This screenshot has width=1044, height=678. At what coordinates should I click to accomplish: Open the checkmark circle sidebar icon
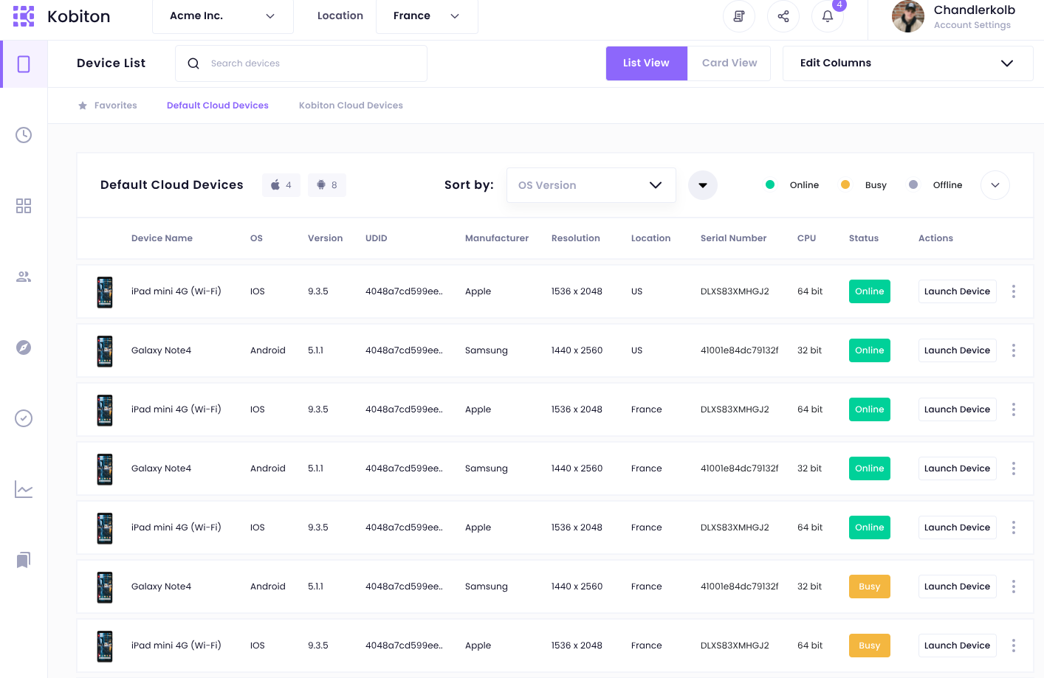(24, 418)
